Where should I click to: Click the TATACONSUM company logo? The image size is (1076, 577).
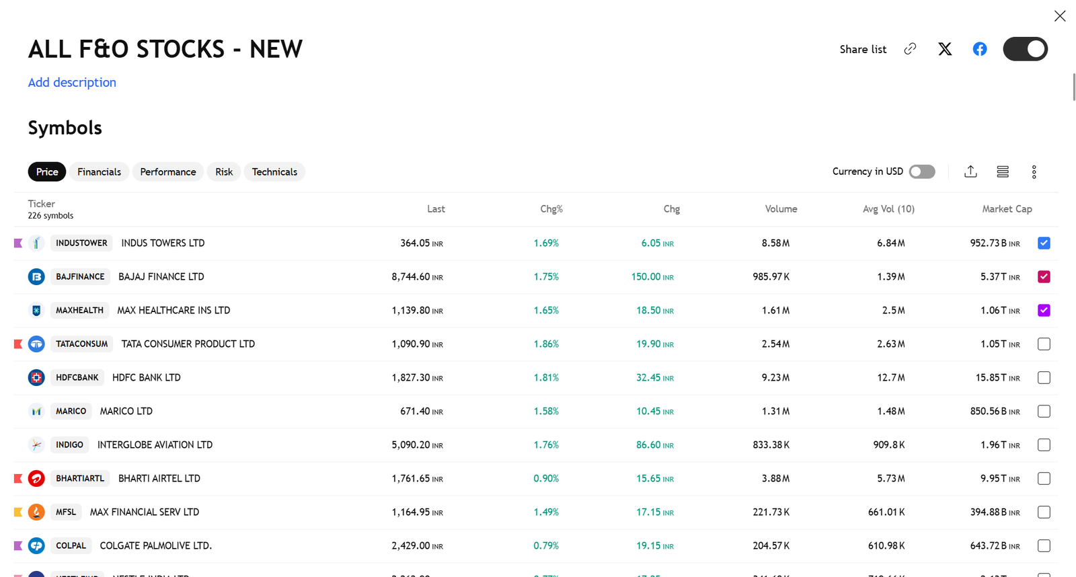coord(36,344)
